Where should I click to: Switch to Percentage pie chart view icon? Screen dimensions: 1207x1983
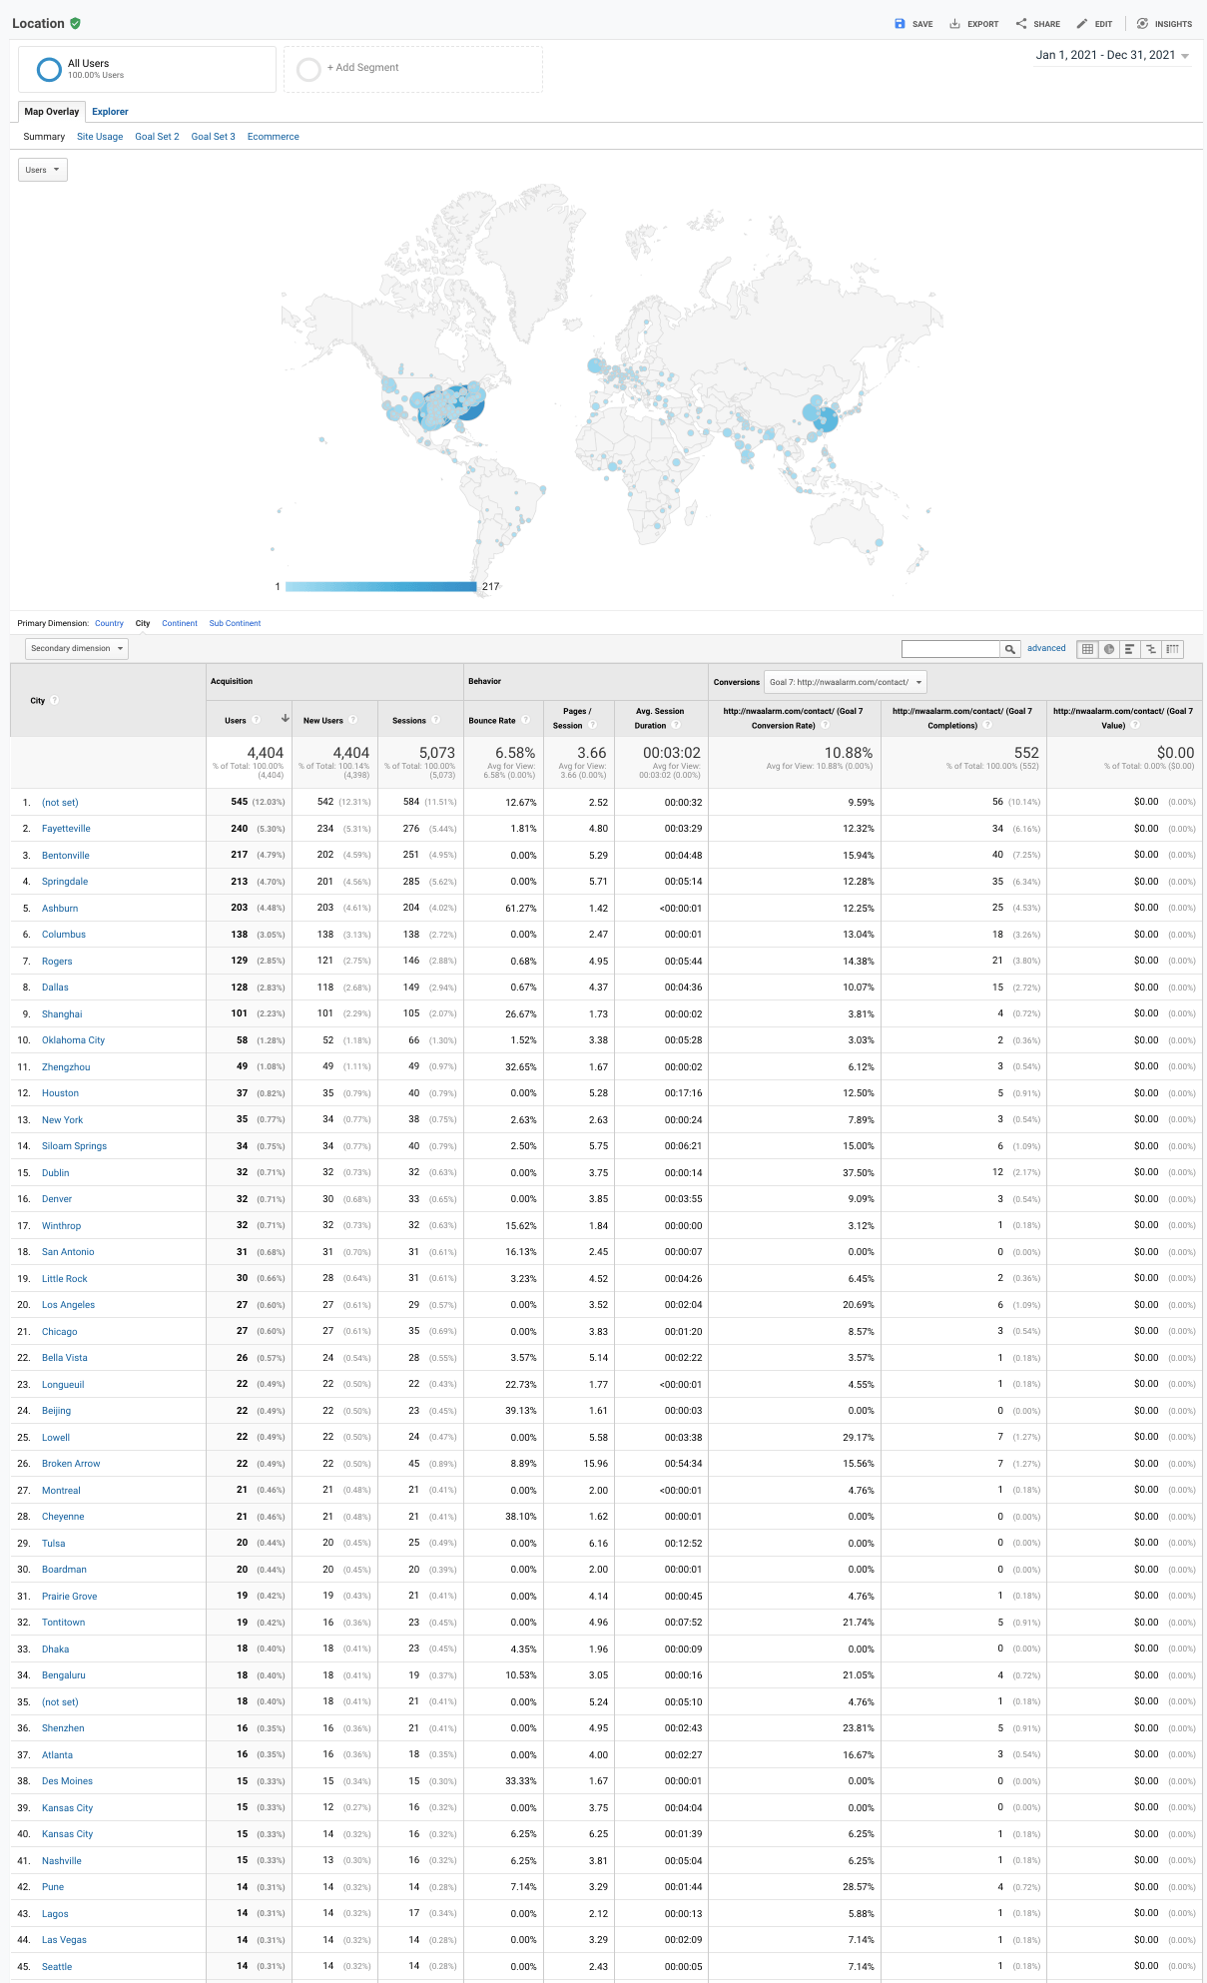(1109, 649)
